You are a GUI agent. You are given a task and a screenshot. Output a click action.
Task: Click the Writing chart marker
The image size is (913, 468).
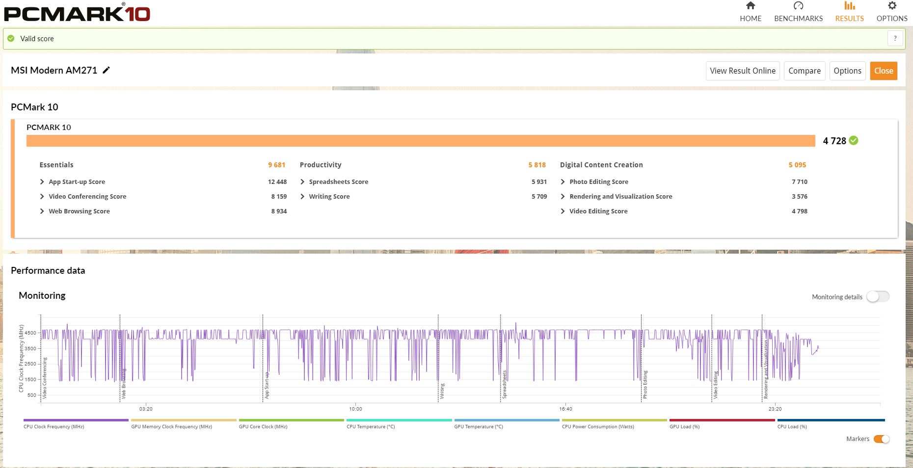pos(442,391)
